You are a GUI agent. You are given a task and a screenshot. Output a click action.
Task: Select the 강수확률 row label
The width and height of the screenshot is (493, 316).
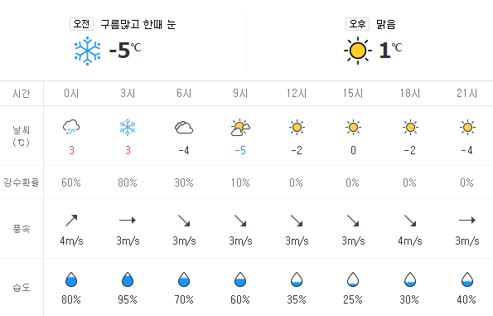click(x=22, y=182)
